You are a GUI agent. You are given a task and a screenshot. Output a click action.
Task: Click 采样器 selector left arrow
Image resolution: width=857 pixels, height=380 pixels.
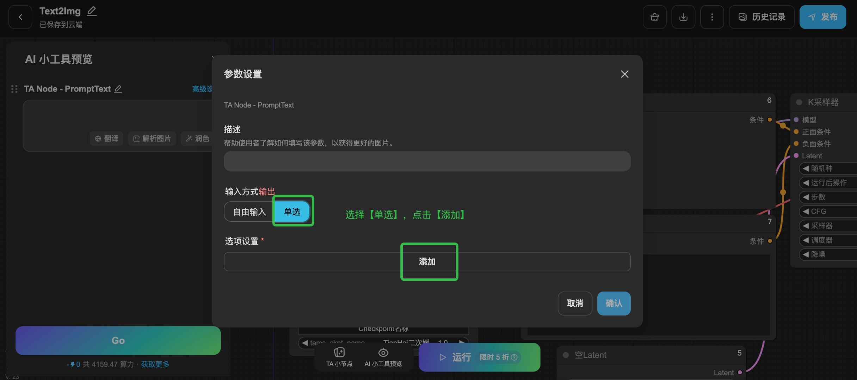[x=806, y=226]
